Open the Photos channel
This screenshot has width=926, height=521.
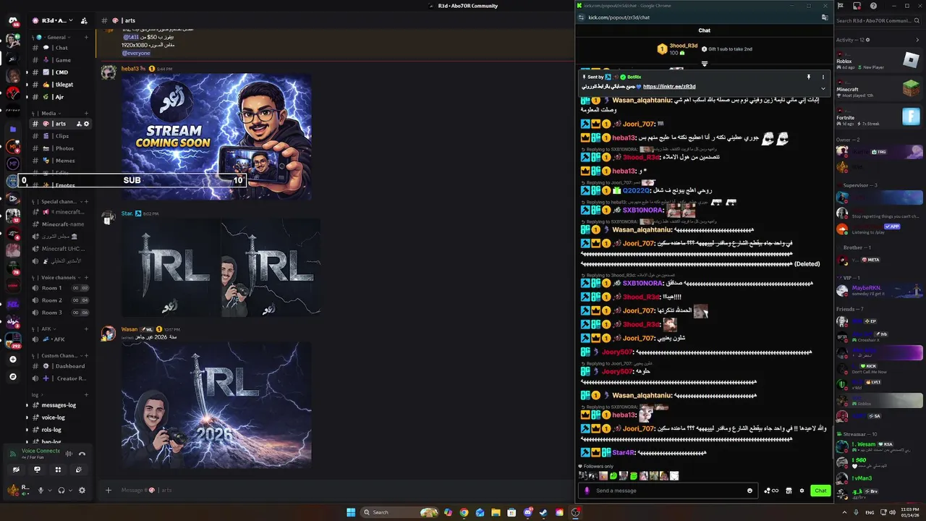[x=61, y=148]
